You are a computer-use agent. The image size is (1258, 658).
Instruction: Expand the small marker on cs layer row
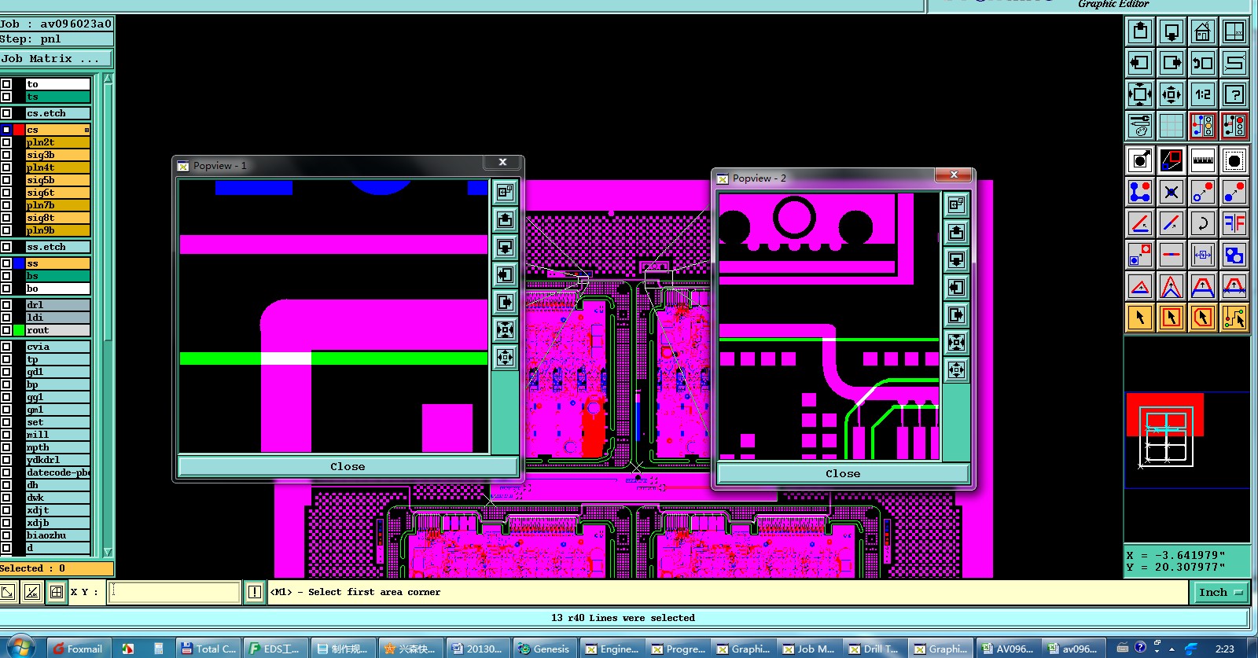pyautogui.click(x=86, y=130)
